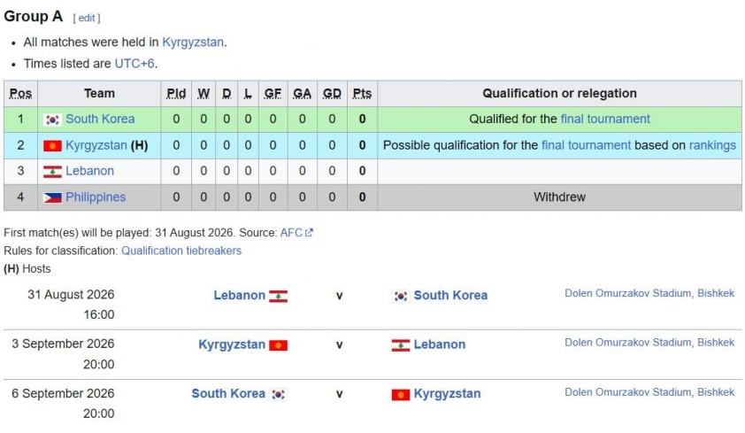
Task: Click the Pts column header abbreviation
Action: click(362, 94)
